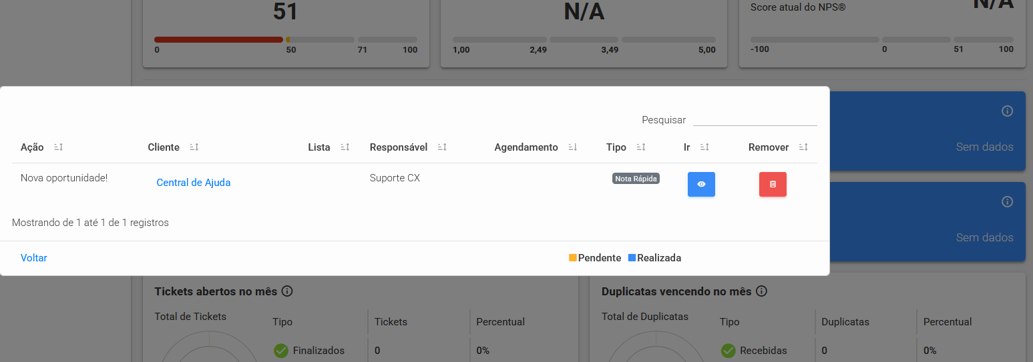Screen dimensions: 1033x362
Task: Click Voltar to go back
Action: point(34,258)
